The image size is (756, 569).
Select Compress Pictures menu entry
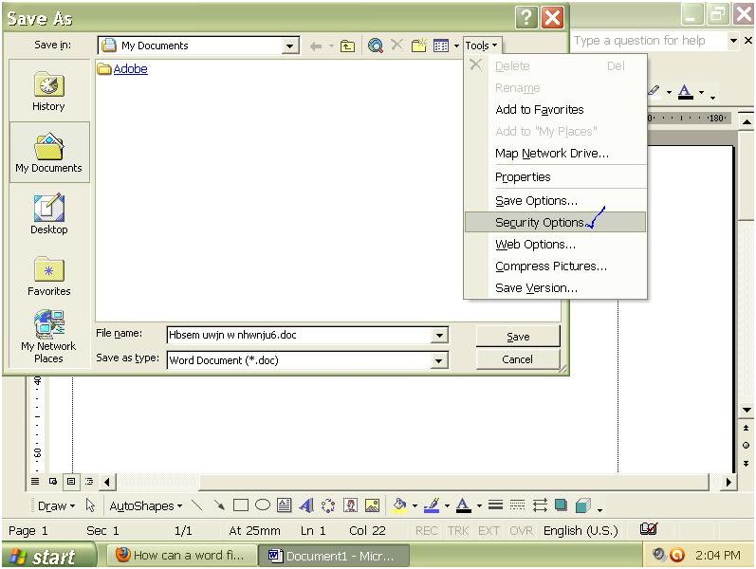point(550,266)
